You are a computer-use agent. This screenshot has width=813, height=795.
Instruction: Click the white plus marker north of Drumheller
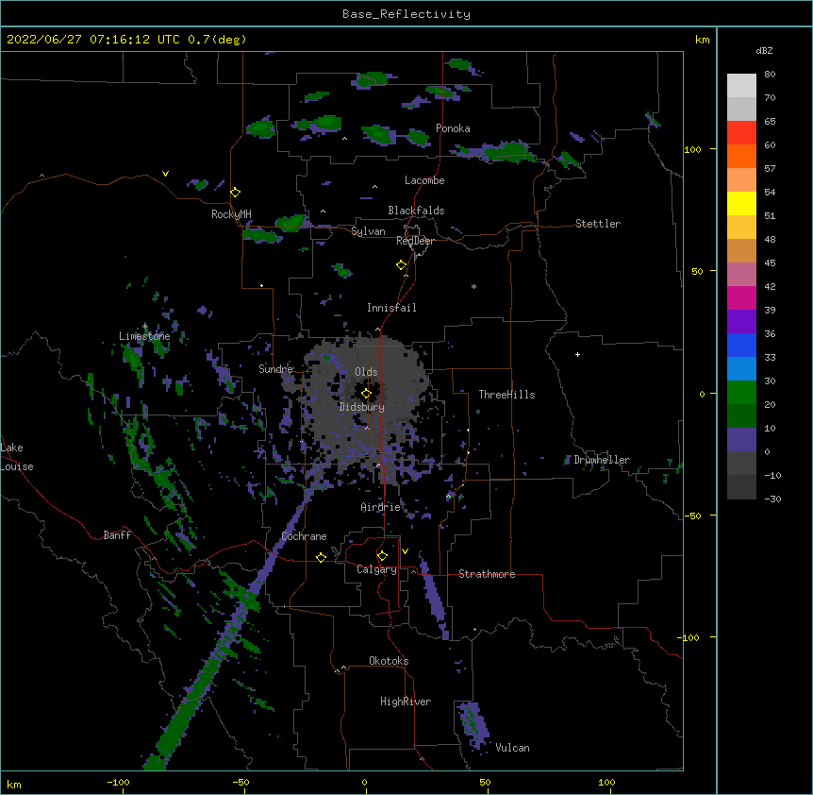click(x=577, y=354)
